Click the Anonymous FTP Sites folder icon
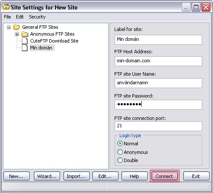This screenshot has width=213, height=193. pos(25,34)
